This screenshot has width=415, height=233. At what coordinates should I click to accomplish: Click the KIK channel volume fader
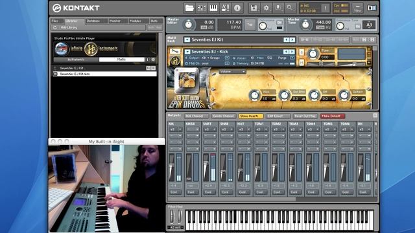click(171, 166)
